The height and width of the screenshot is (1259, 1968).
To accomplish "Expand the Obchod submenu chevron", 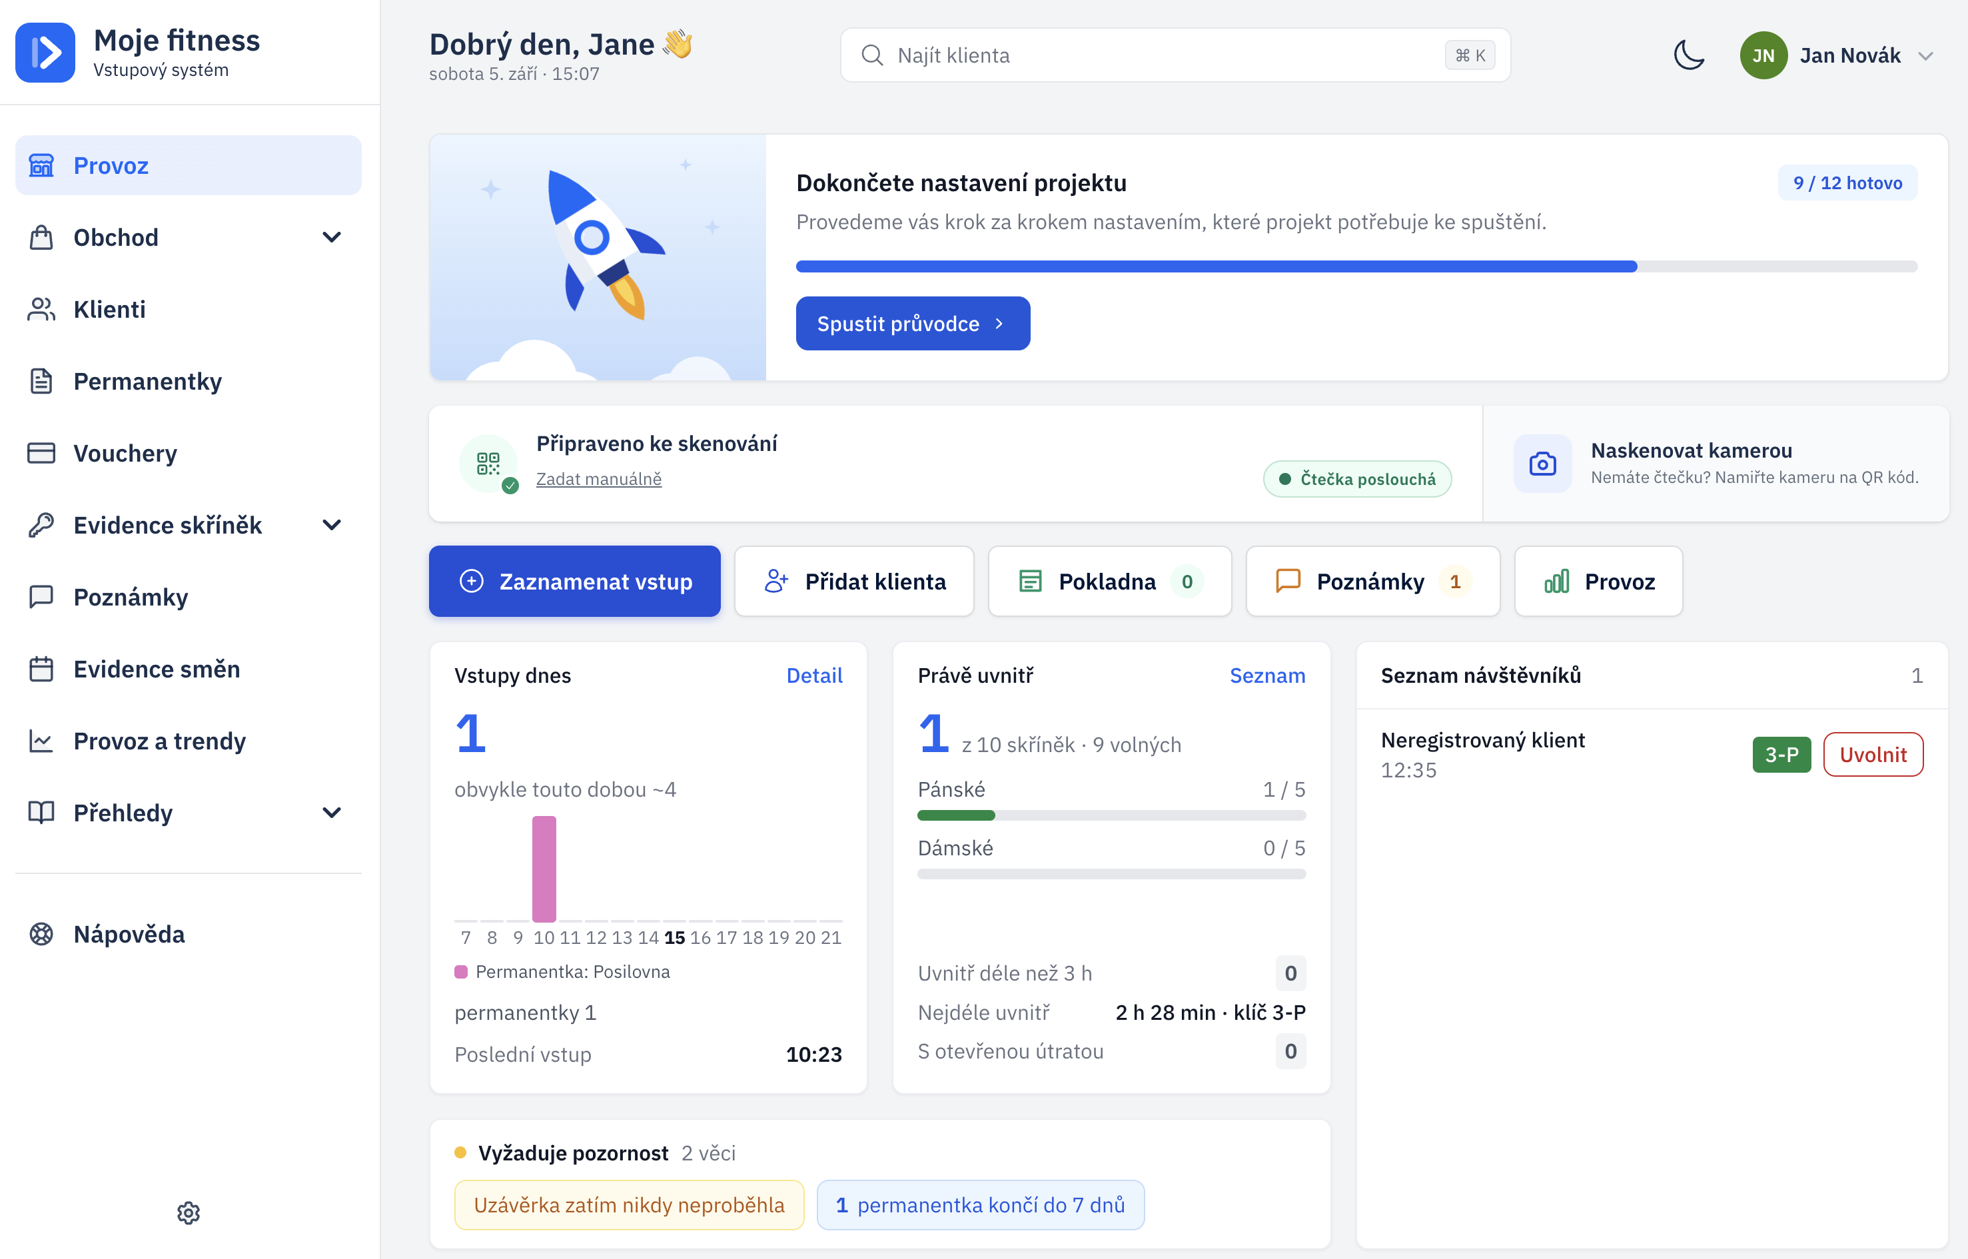I will 331,237.
